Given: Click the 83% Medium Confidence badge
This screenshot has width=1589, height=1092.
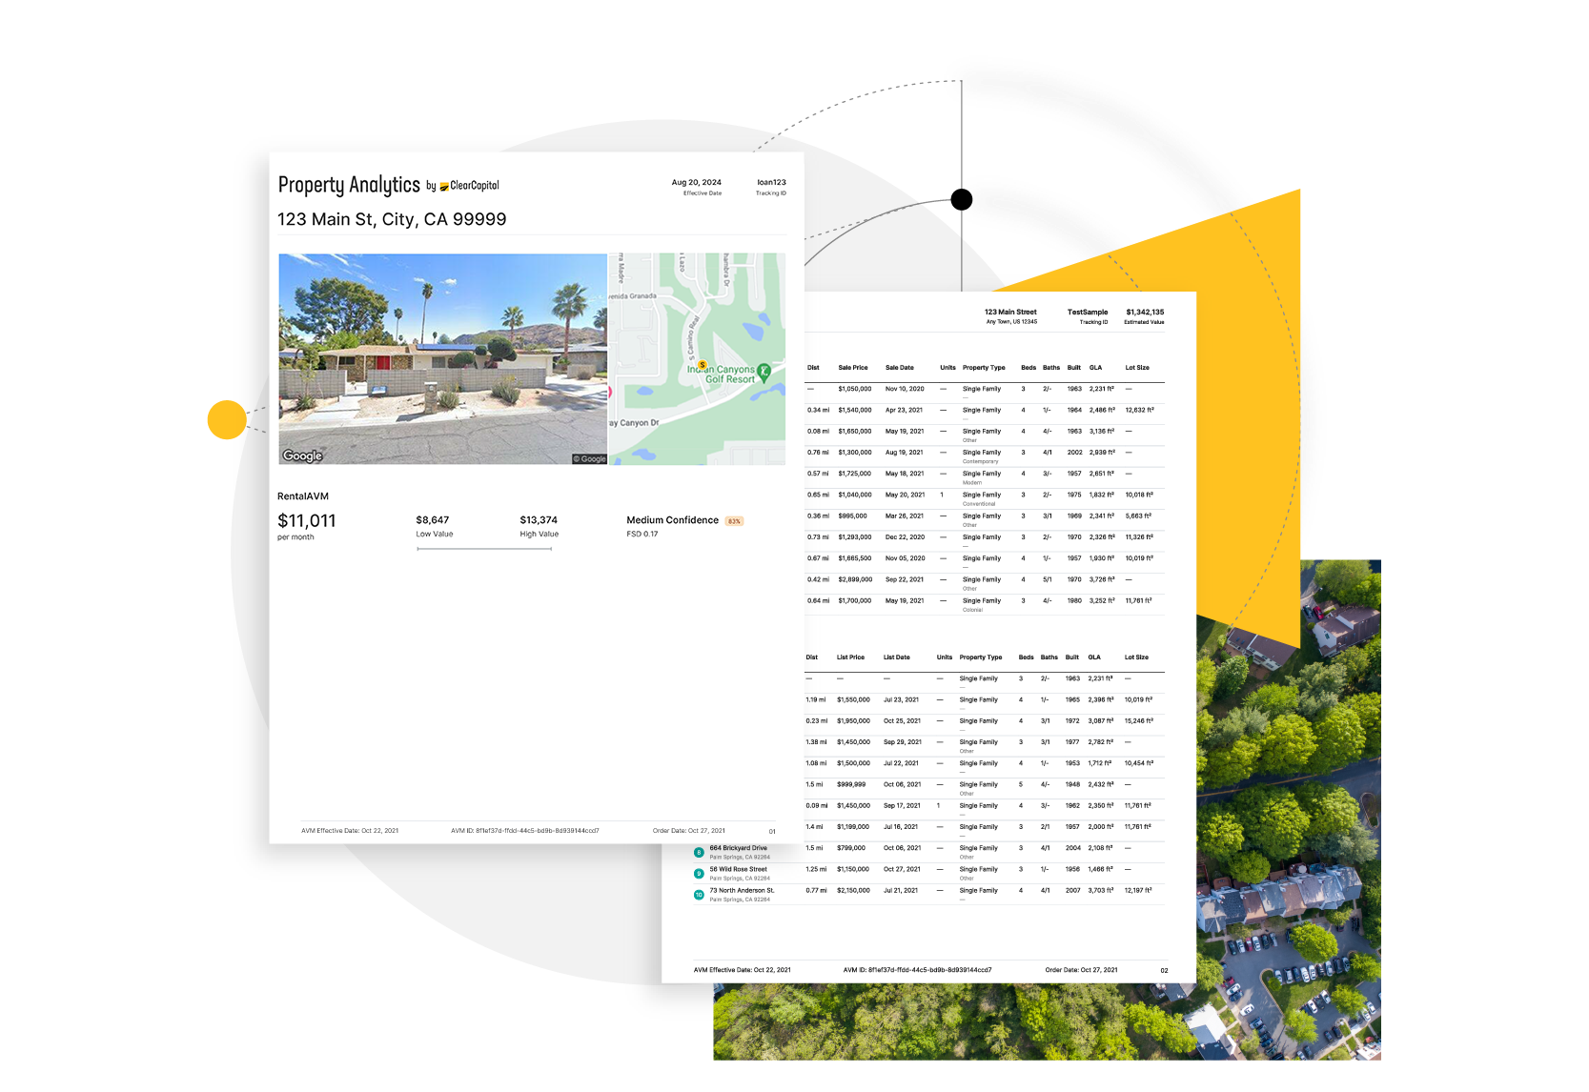Looking at the screenshot, I should pyautogui.click(x=734, y=520).
